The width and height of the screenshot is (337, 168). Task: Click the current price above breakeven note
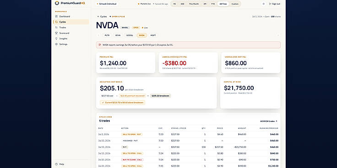tap(123, 103)
